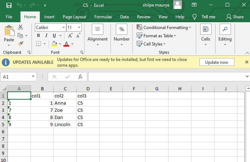Click the Undo arrow icon

pos(19,5)
